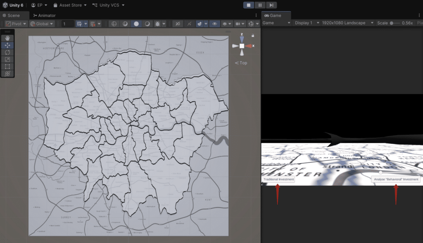
Task: Open the Pivot handle position dropdown
Action: (x=17, y=24)
